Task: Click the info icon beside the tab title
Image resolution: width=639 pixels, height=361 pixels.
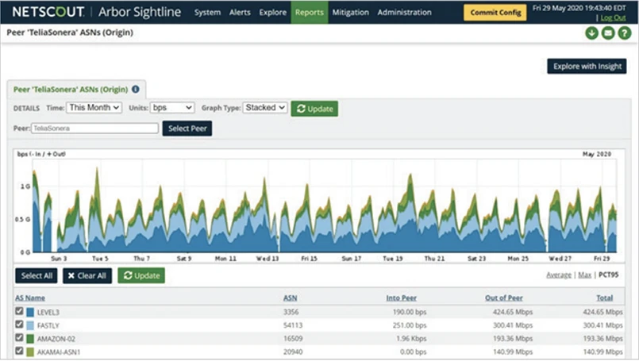Action: (x=136, y=90)
